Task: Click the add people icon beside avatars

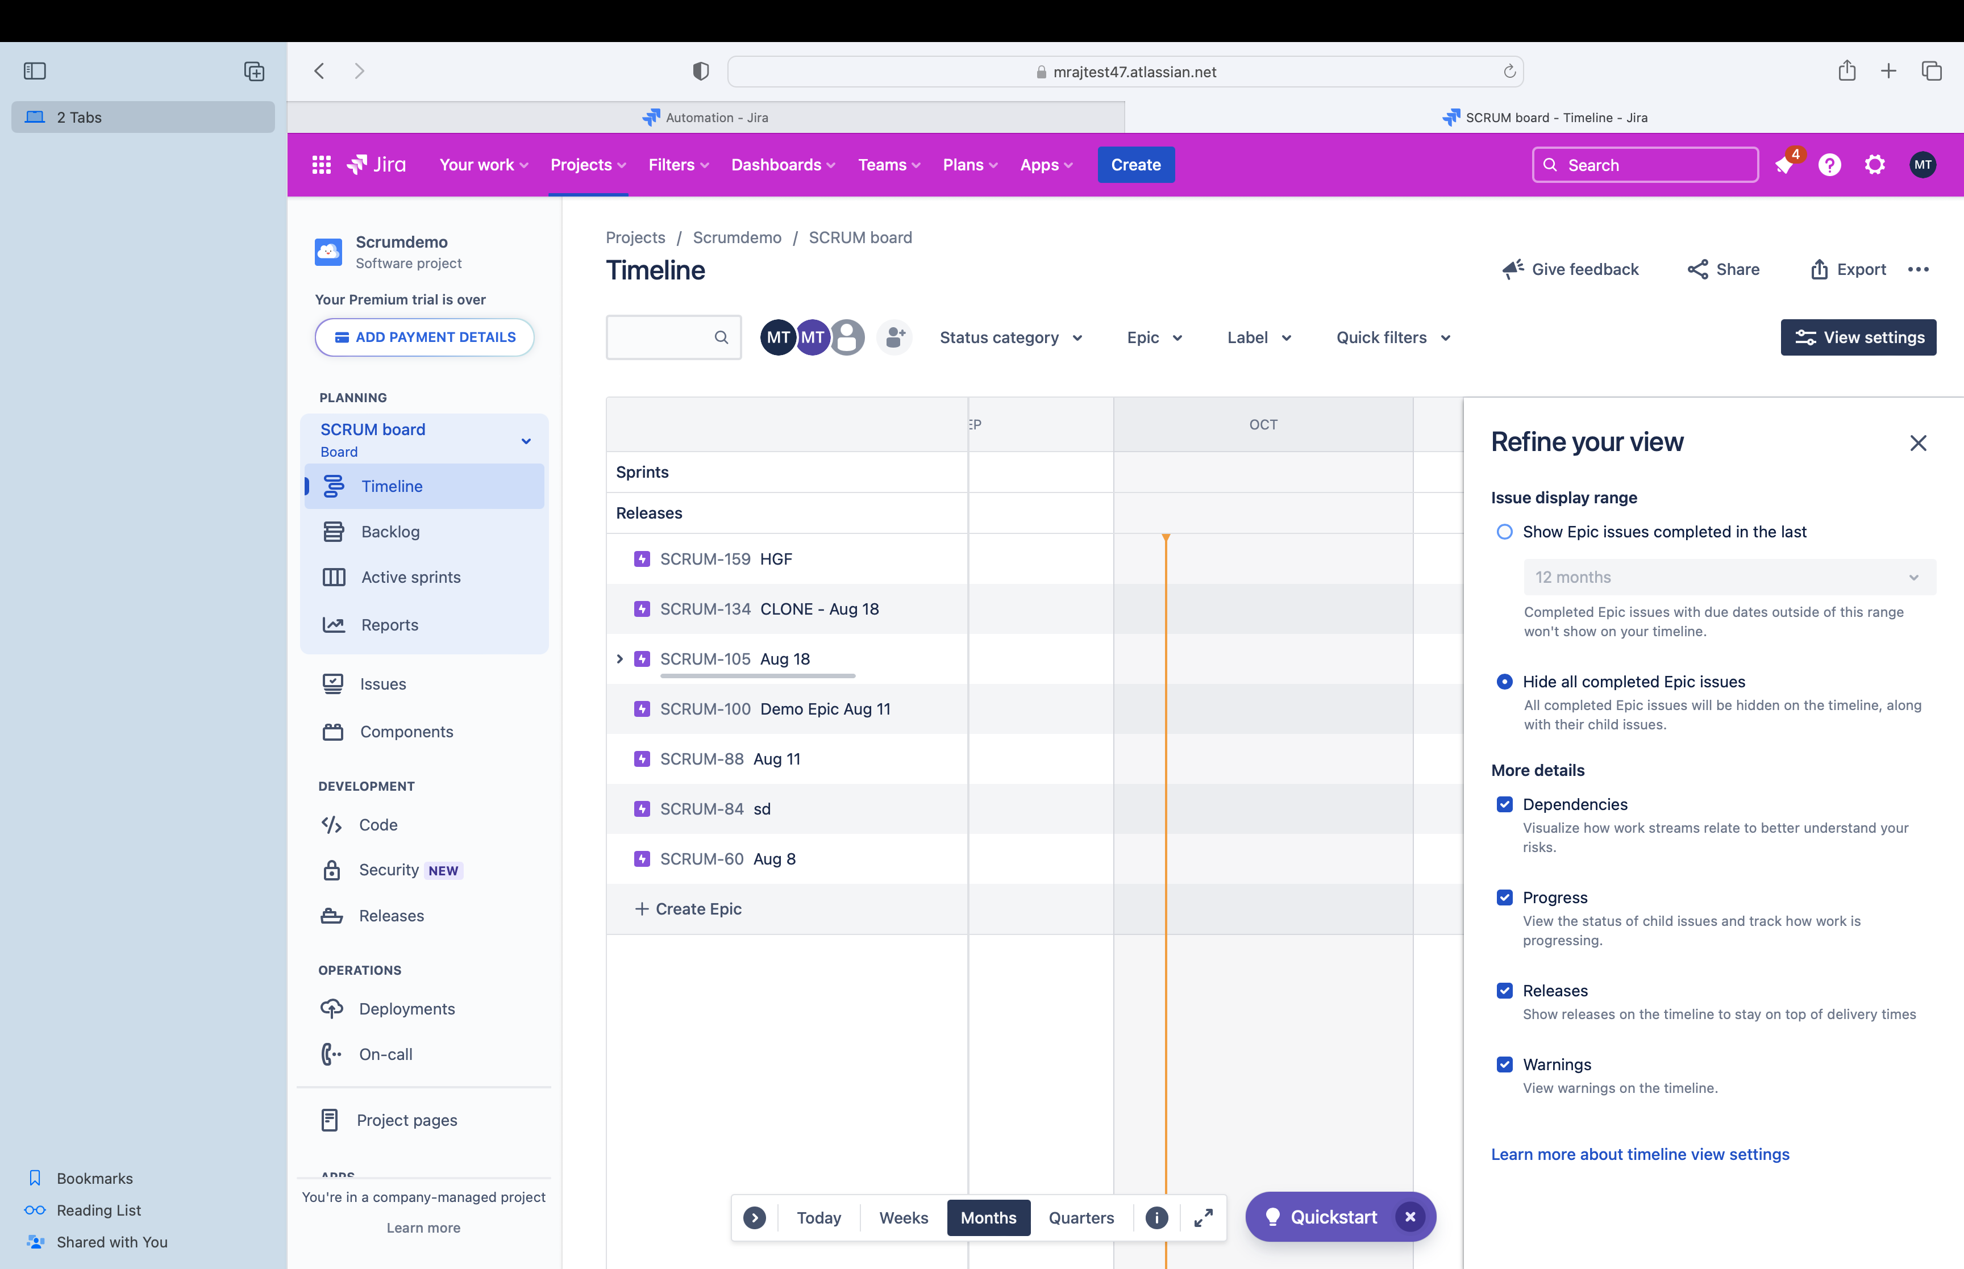Action: coord(894,337)
